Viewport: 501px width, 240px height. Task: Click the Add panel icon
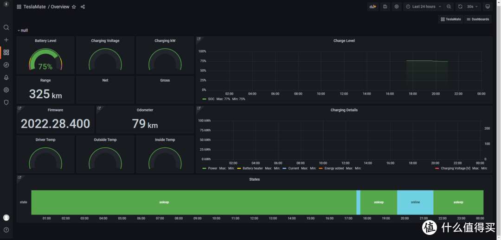[373, 6]
